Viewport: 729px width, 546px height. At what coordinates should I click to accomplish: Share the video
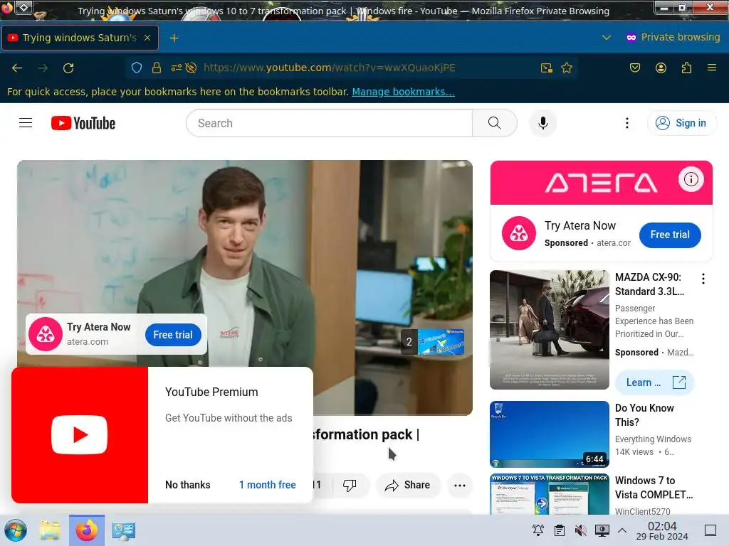tap(408, 485)
